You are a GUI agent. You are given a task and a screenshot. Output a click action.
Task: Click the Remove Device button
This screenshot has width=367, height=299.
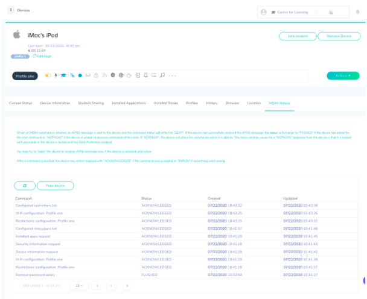click(339, 36)
